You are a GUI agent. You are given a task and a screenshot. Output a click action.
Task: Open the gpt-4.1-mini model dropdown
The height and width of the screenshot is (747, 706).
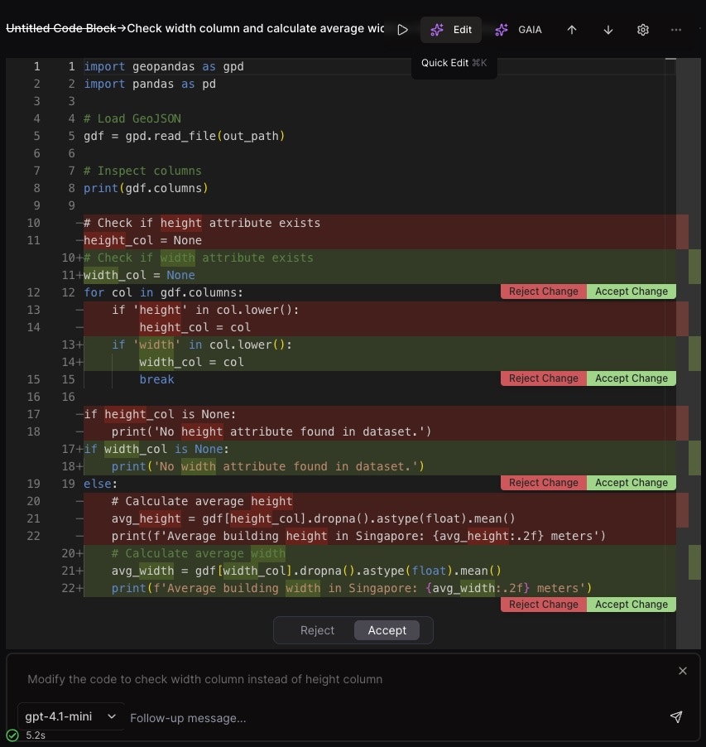(70, 716)
